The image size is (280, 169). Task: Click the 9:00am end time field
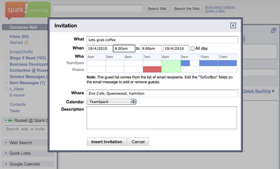point(151,49)
